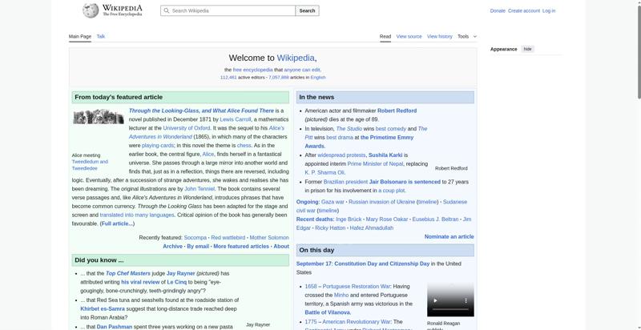This screenshot has height=330, width=641.
Task: Select the Read tab
Action: click(x=385, y=36)
